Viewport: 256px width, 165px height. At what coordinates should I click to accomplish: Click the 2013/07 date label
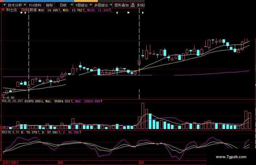click(x=10, y=163)
